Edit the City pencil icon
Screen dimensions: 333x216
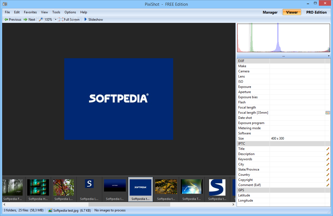point(328,164)
